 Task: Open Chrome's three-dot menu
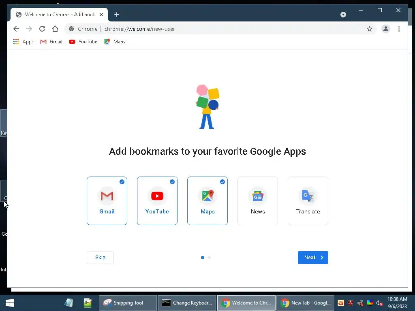tap(399, 29)
